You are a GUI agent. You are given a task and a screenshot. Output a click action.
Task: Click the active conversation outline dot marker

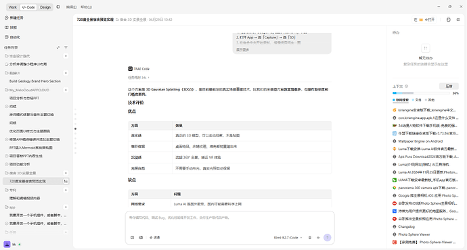75,128
